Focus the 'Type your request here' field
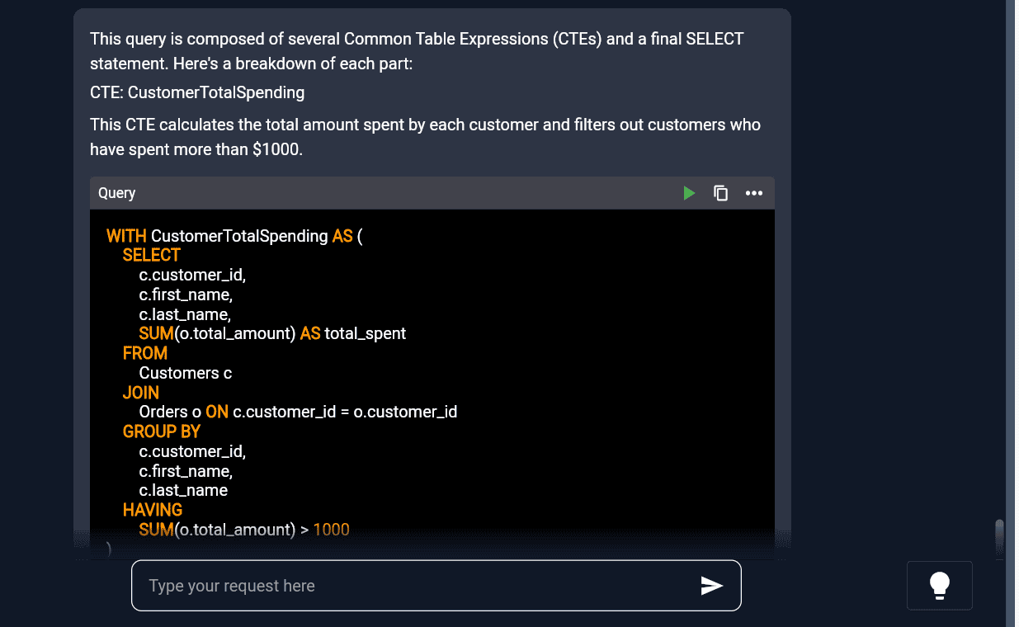The height and width of the screenshot is (627, 1019). click(436, 586)
